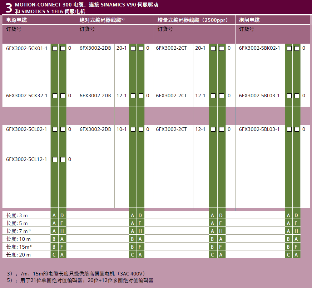Viewport: 312px width, 288px height.
Task: Tick second placeholder box after 6FX3002-2CT 20-1
Action: tap(222, 48)
